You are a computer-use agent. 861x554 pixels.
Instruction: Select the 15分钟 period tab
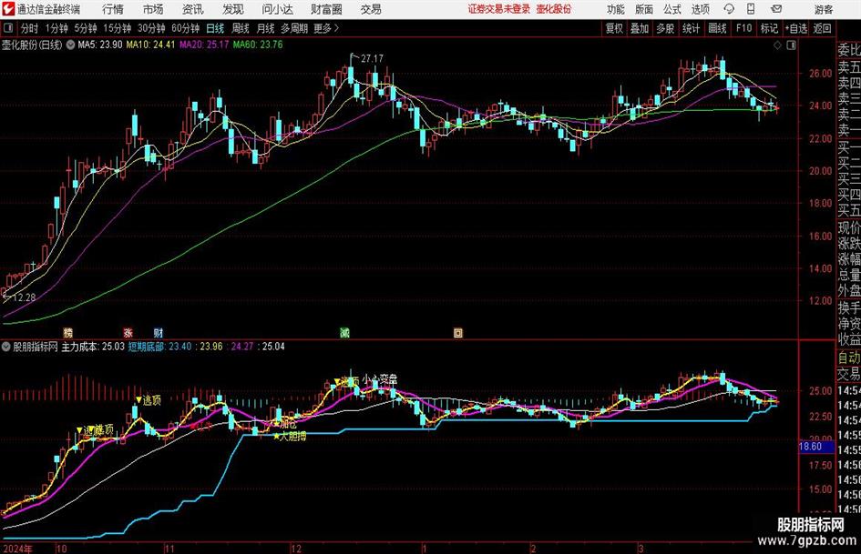[x=117, y=28]
